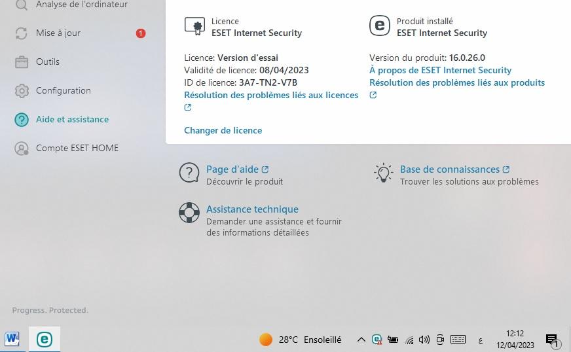This screenshot has height=352, width=571.
Task: Click the Page d'aide question mark icon
Action: coord(189,173)
